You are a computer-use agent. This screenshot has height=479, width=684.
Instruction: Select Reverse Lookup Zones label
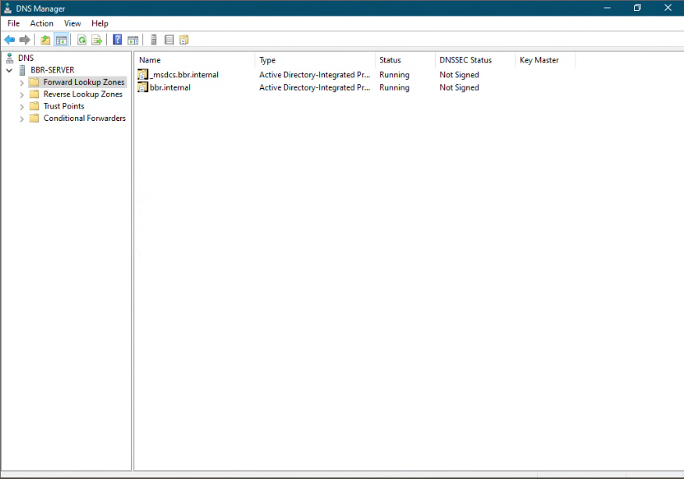[83, 94]
